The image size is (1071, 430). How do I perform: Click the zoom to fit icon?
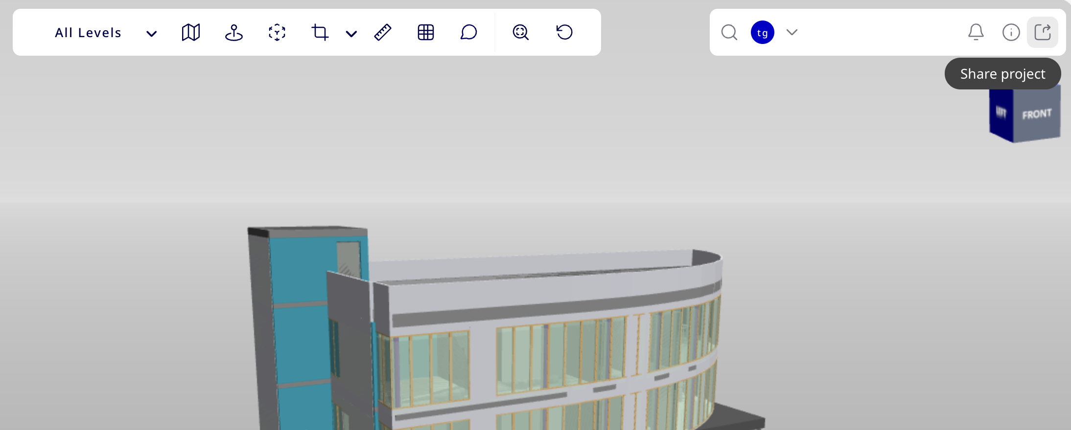click(520, 33)
